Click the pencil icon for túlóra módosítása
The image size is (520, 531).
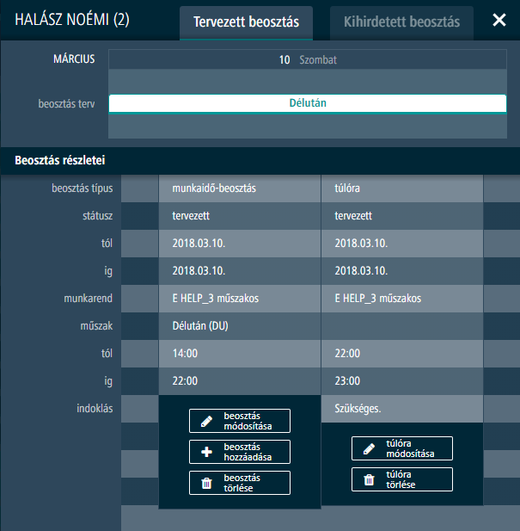coord(369,448)
